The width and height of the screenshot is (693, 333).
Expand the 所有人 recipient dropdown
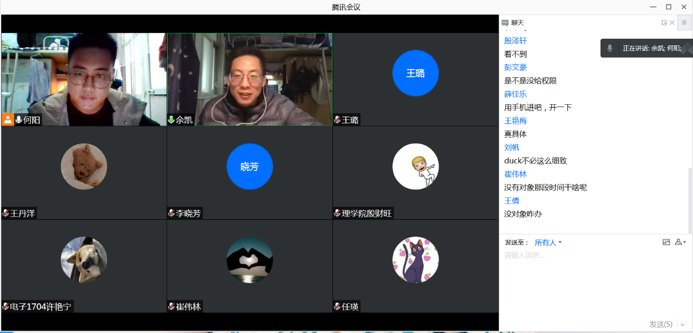548,243
